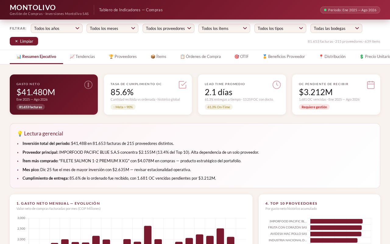390x244 pixels.
Task: Click the $3.212M OC pendiente value
Action: [x=316, y=92]
